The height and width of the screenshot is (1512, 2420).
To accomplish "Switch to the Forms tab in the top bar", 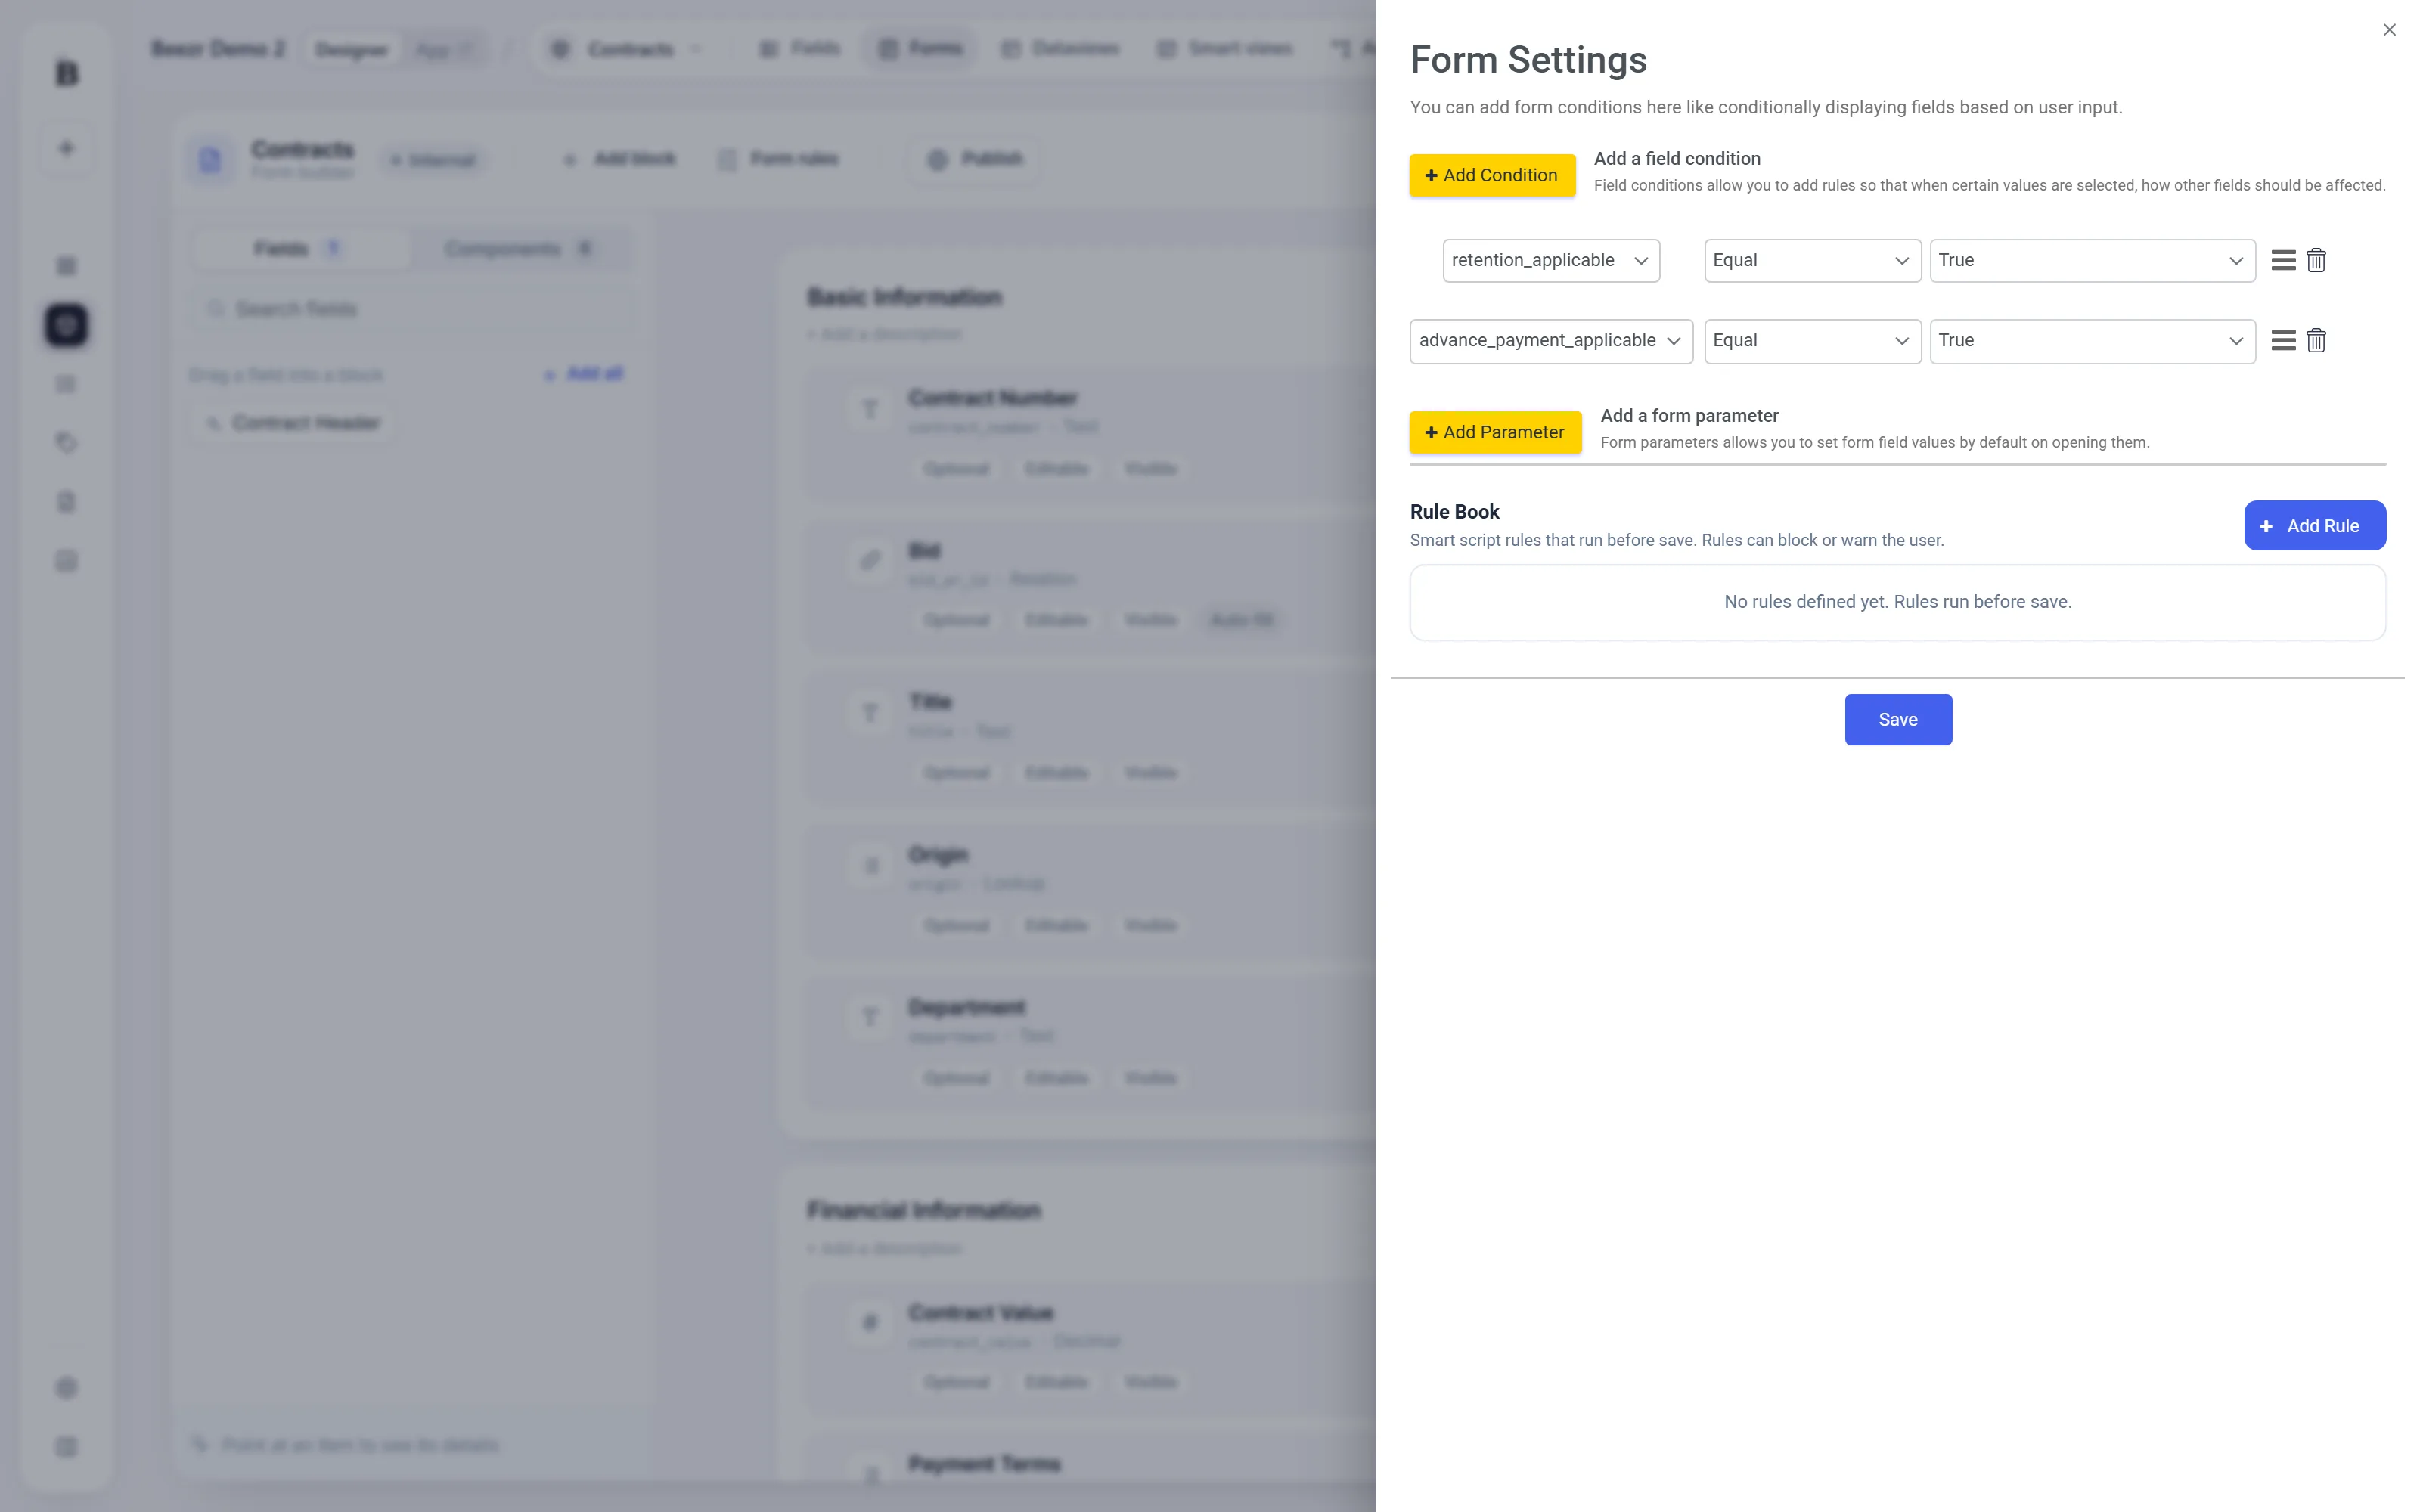I will [920, 48].
